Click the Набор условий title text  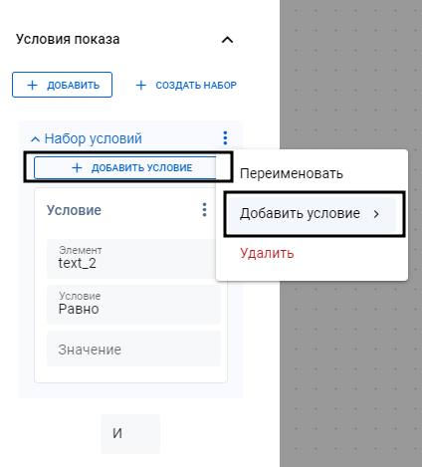[94, 138]
